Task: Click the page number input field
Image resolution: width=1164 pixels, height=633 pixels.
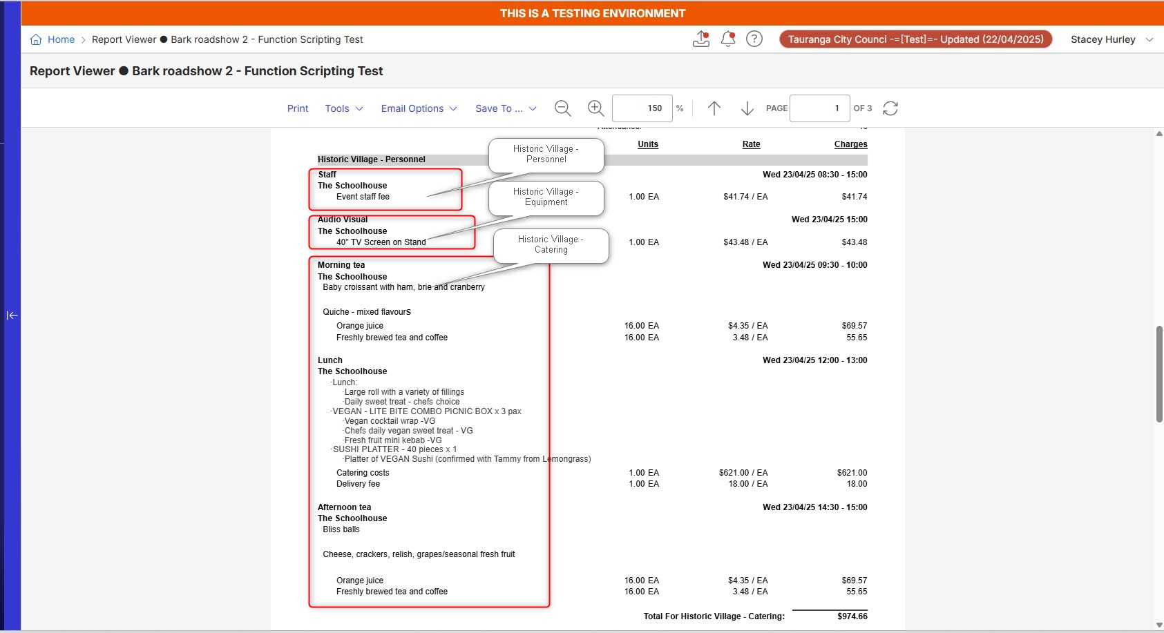Action: click(x=819, y=108)
